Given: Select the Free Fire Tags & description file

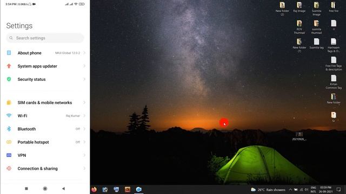Looking at the screenshot, I should coord(334,64).
